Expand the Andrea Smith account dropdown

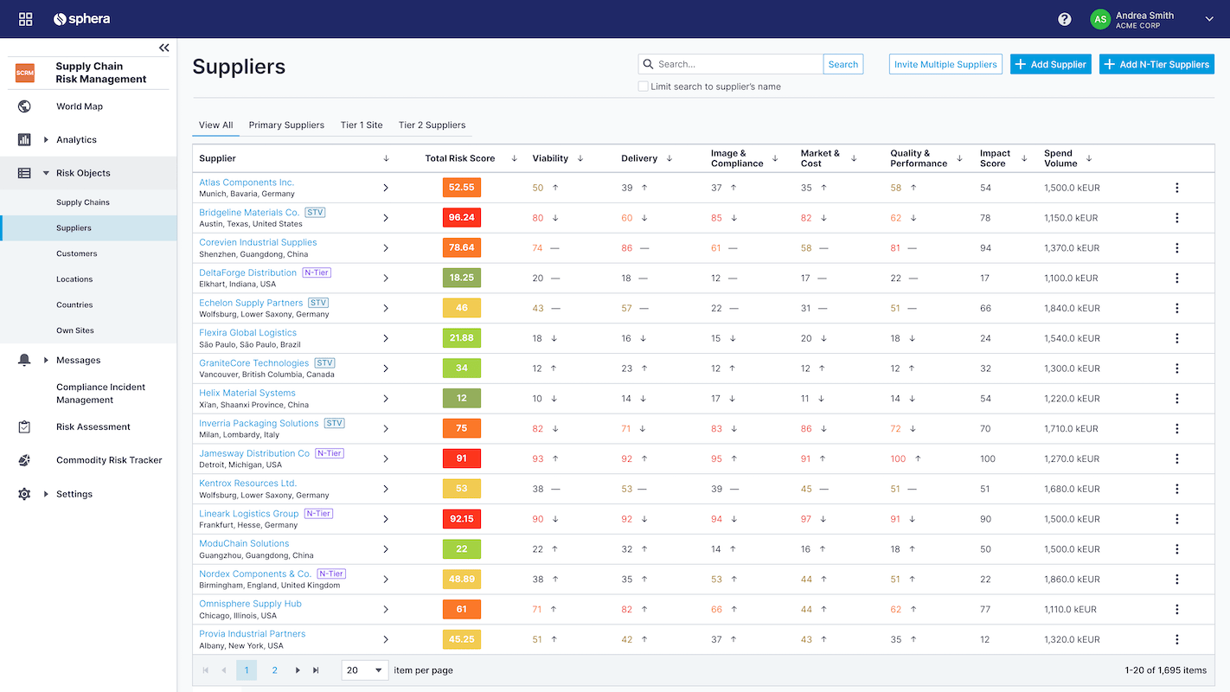pos(1209,18)
